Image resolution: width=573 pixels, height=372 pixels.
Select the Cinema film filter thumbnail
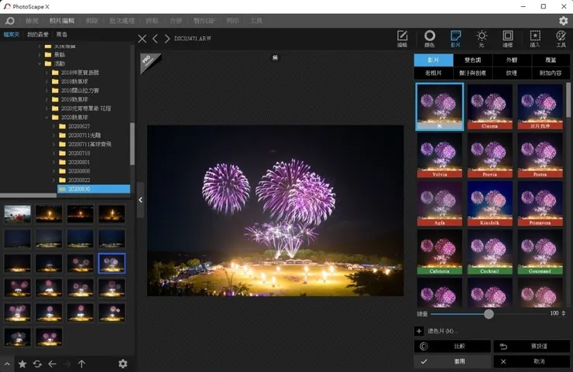(490, 107)
